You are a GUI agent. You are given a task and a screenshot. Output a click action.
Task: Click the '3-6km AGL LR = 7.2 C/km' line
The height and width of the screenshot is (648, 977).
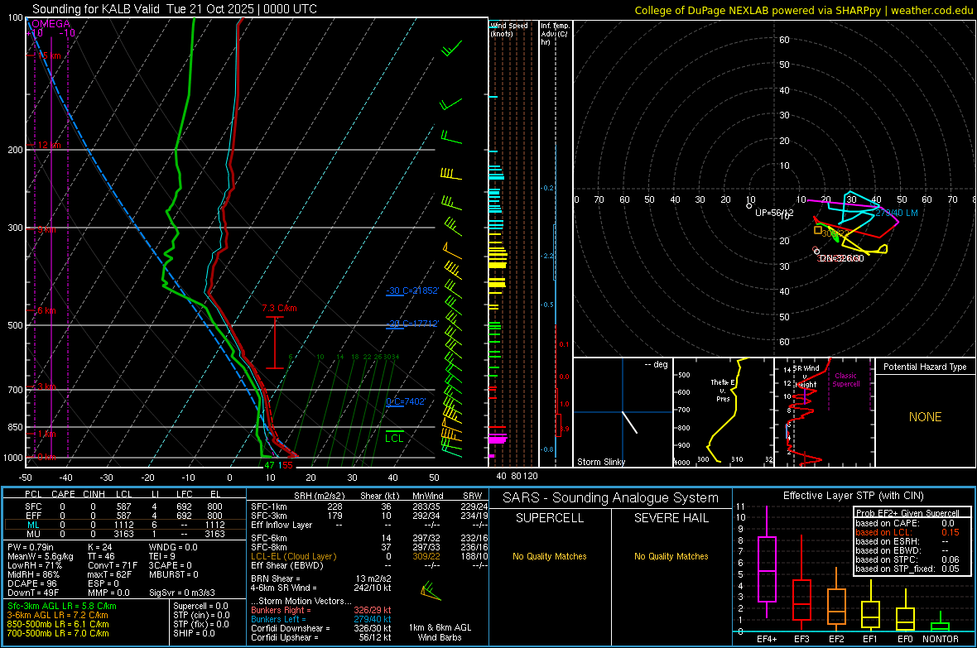[57, 615]
